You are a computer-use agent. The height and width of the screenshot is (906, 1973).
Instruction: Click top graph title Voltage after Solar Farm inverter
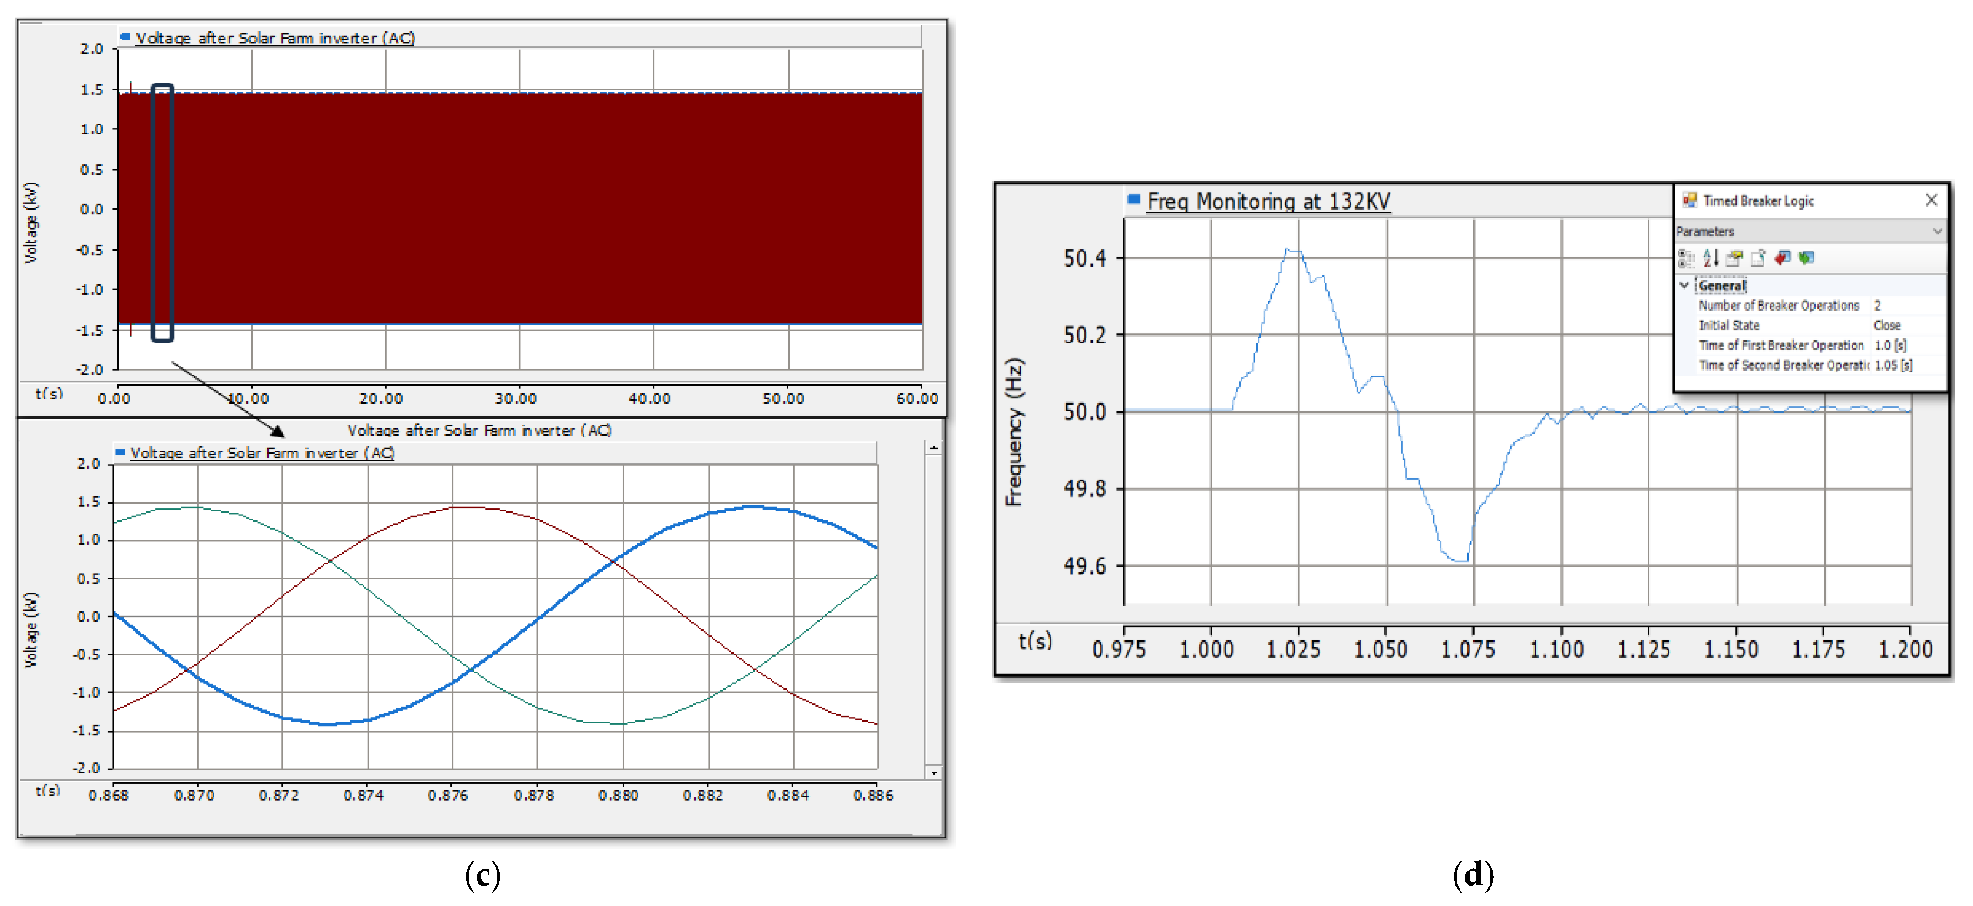point(275,38)
